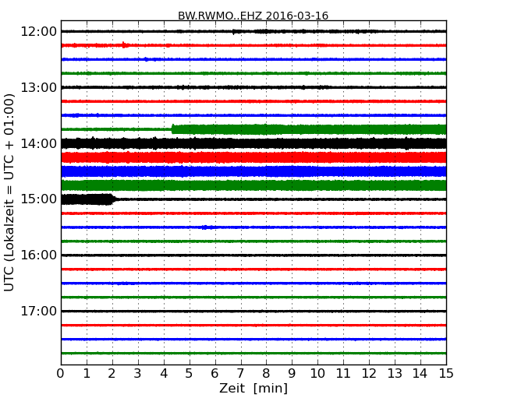Click the thick red 14:15 seismogram trace
This screenshot has width=507, height=405.
pyautogui.click(x=253, y=157)
